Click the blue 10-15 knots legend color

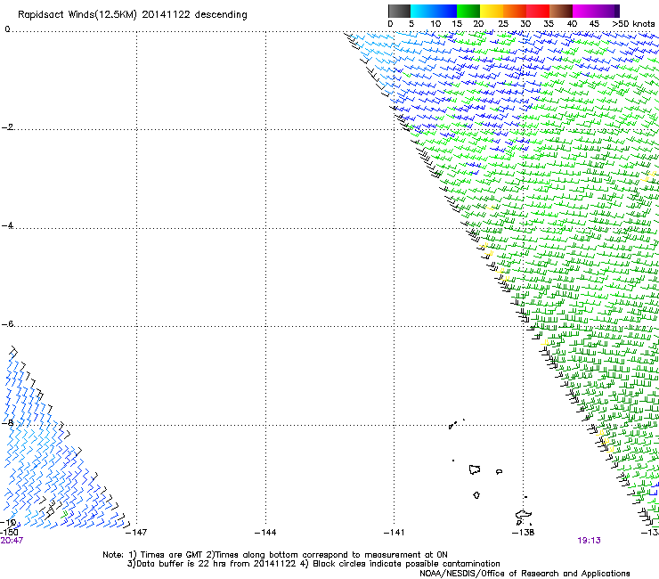coord(445,11)
